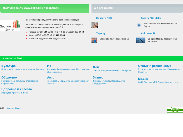Viewport: 183px width, 137px height.
Task: Open the Оборудование subcategory link
Action: (x=99, y=84)
